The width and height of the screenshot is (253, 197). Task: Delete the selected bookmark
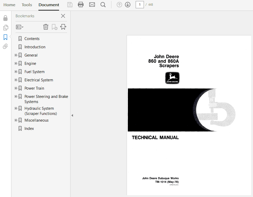[x=46, y=27]
